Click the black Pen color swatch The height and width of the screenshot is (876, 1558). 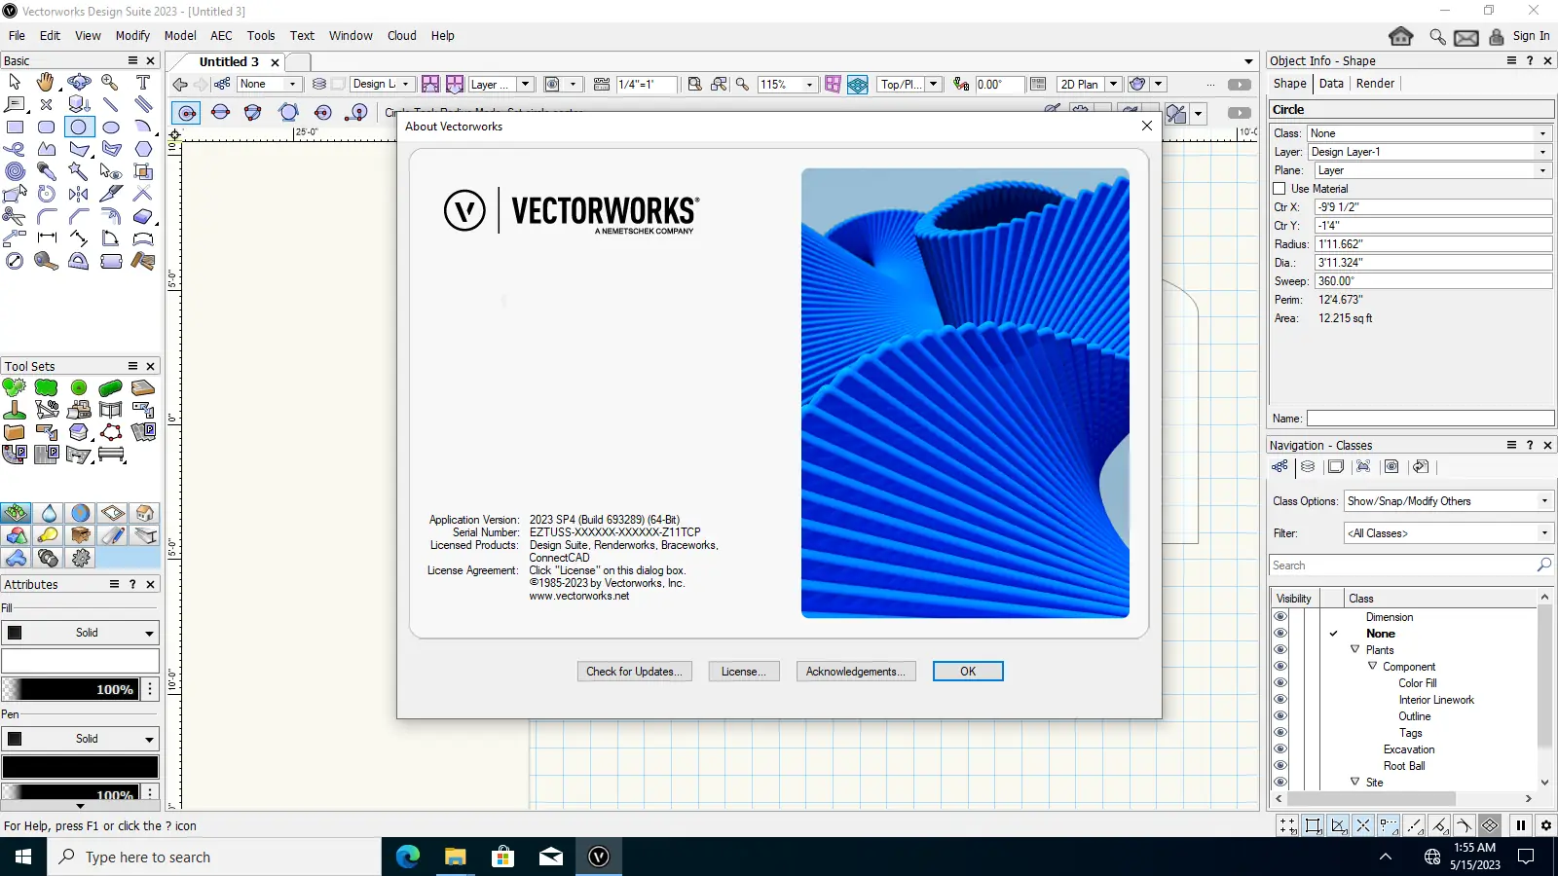coord(80,767)
